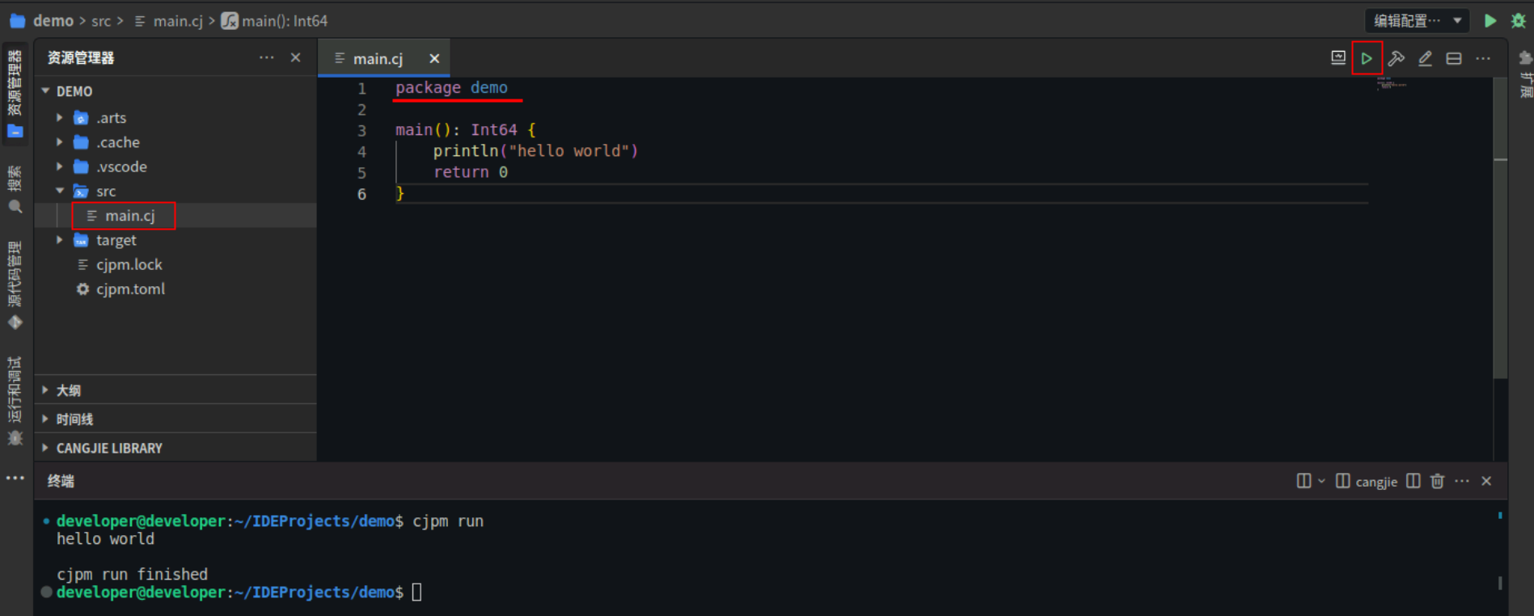1534x616 pixels.
Task: Click the build hammer icon in editor toolbar
Action: (1396, 58)
